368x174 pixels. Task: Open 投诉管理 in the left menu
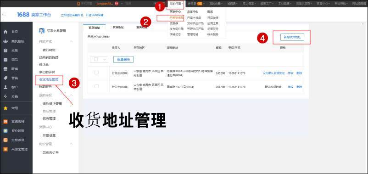[49, 118]
